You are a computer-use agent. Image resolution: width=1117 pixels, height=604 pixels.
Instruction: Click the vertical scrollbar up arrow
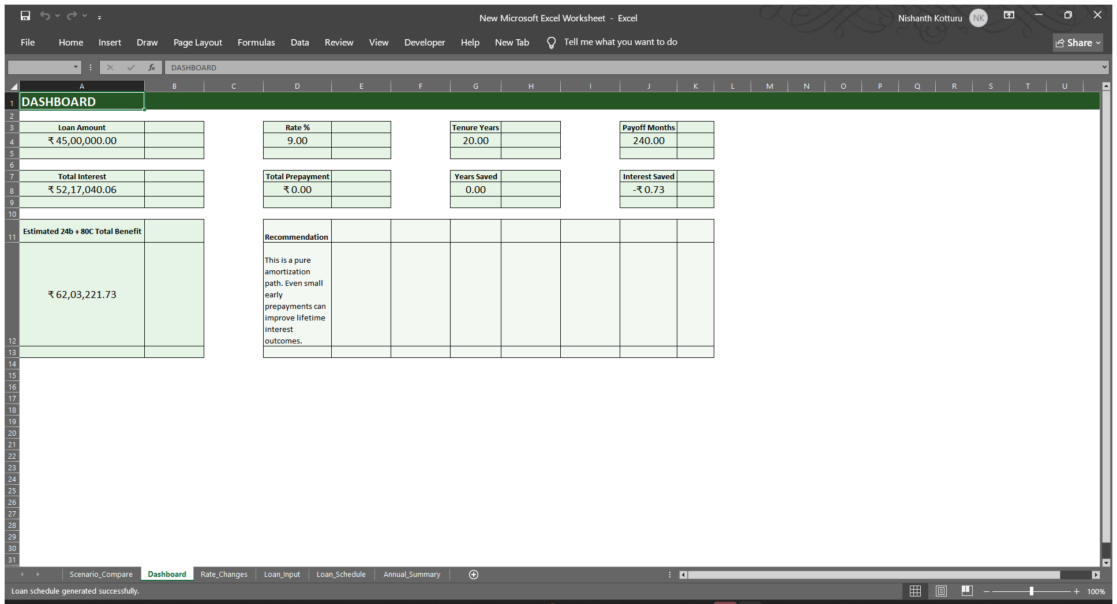[1106, 86]
